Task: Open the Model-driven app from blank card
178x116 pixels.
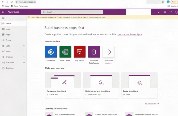Action: click(x=101, y=85)
